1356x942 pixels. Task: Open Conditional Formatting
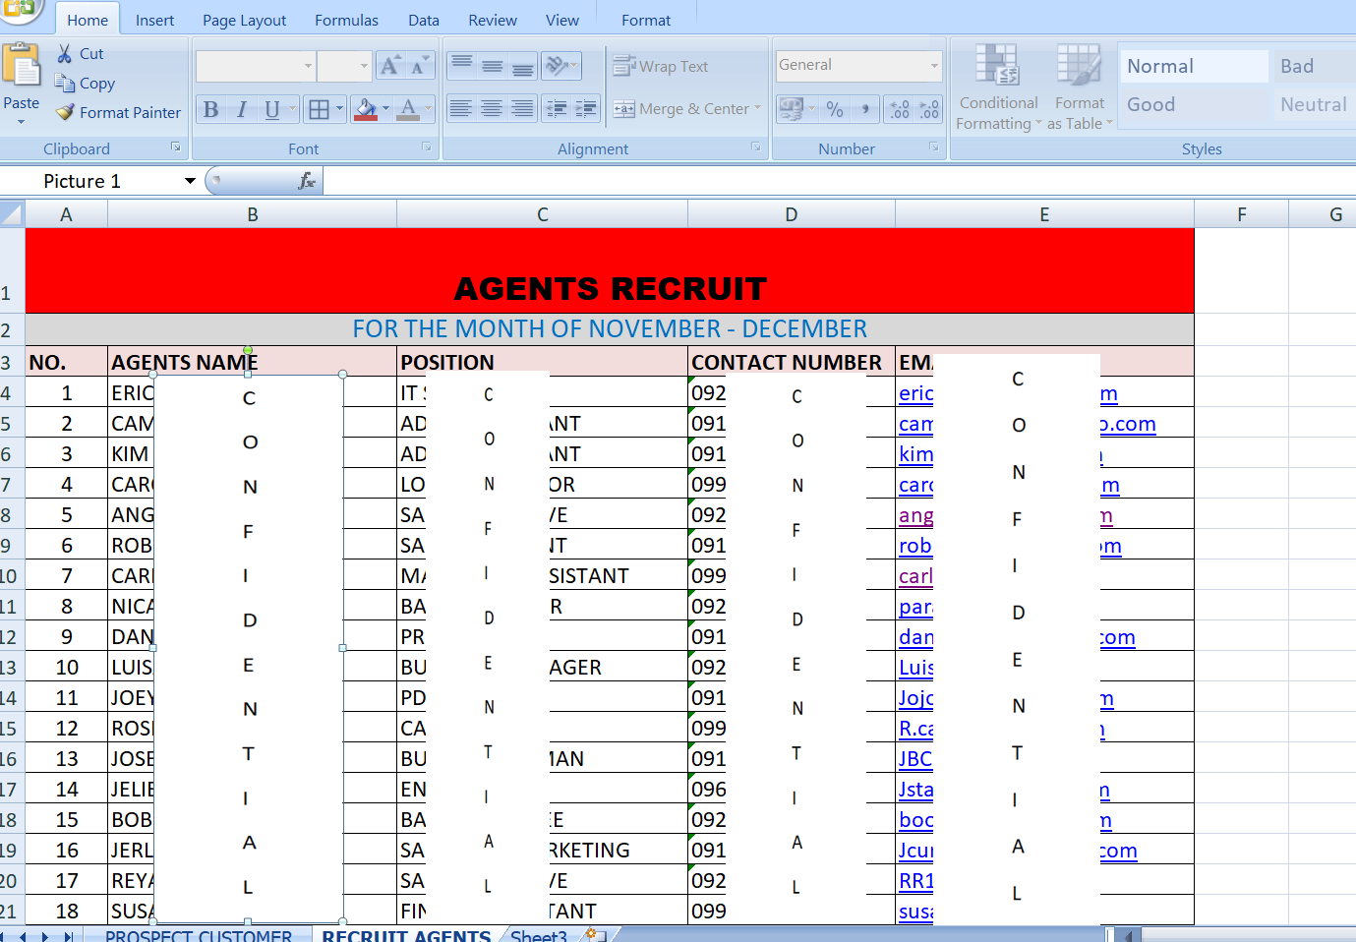[x=998, y=87]
